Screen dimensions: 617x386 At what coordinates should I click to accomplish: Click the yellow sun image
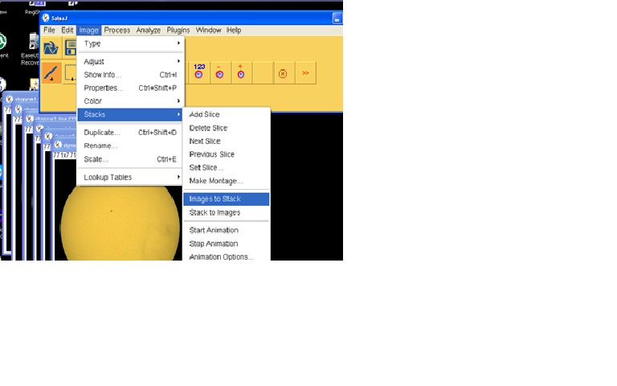(121, 225)
